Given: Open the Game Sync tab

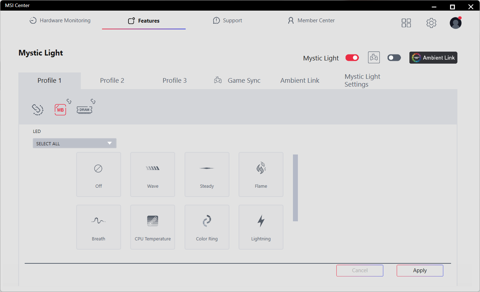Looking at the screenshot, I should [237, 81].
